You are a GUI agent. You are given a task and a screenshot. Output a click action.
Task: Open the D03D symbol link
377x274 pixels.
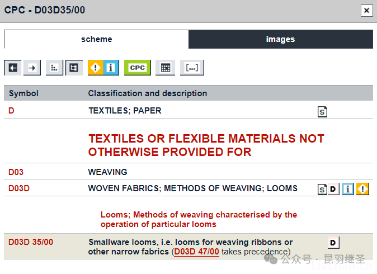[19, 188]
